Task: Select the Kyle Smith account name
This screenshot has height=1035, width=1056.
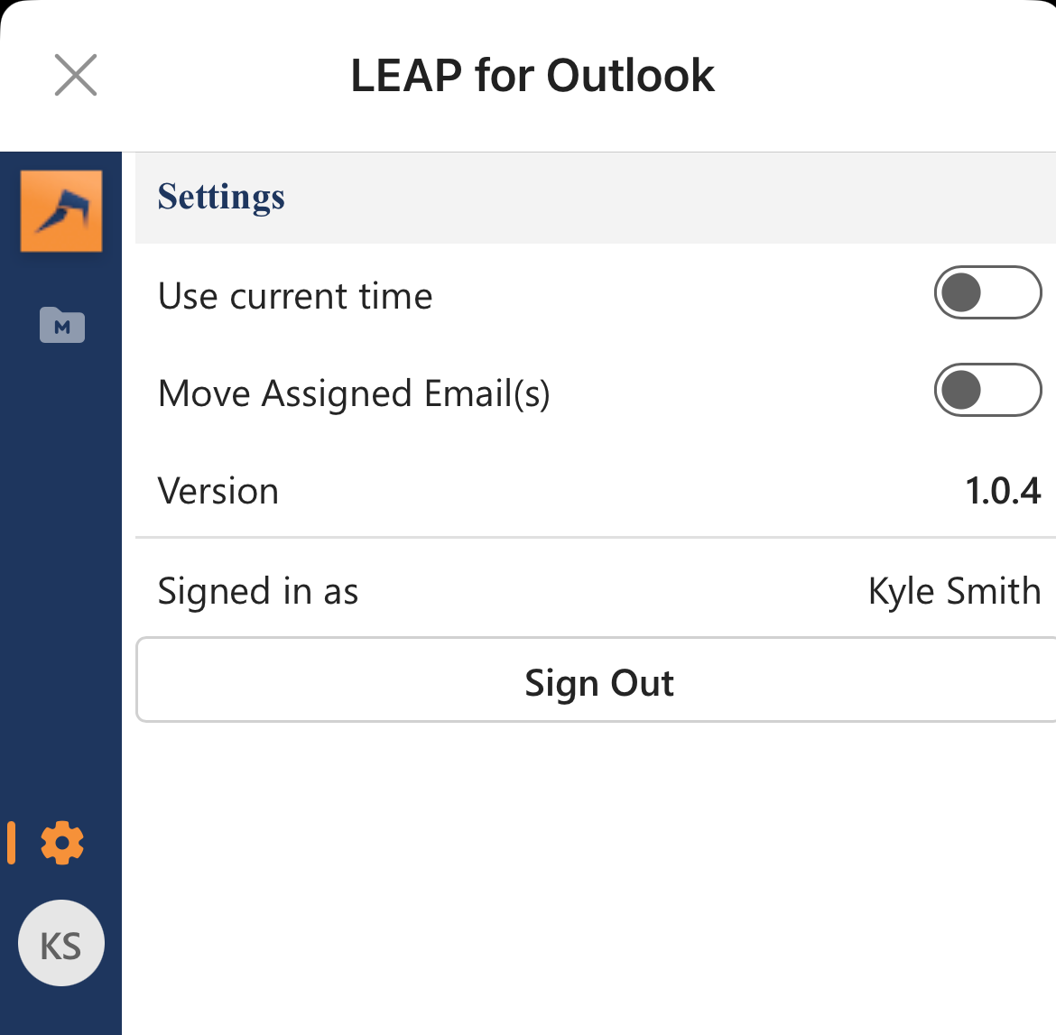Action: tap(954, 591)
